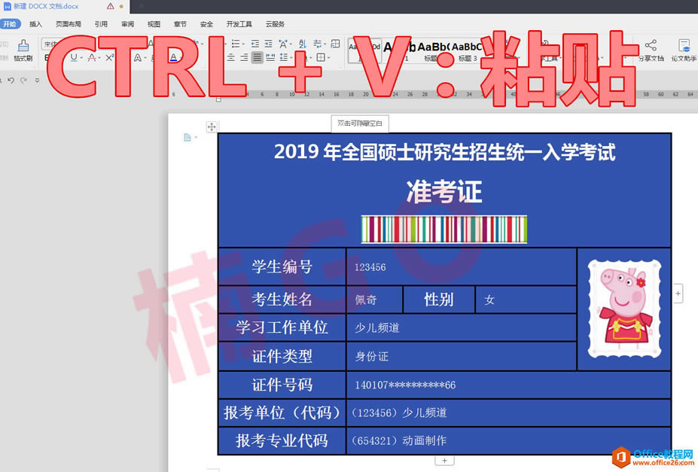Open the 引用 ribbon tab
This screenshot has height=472, width=698.
point(101,24)
